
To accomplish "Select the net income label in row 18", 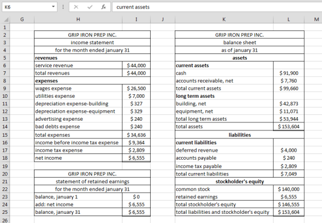I will pyautogui.click(x=78, y=158).
